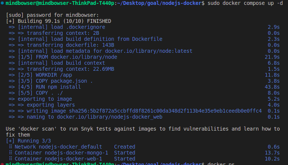Click the status marker beside Network nodejs-docker_default

click(x=10, y=147)
